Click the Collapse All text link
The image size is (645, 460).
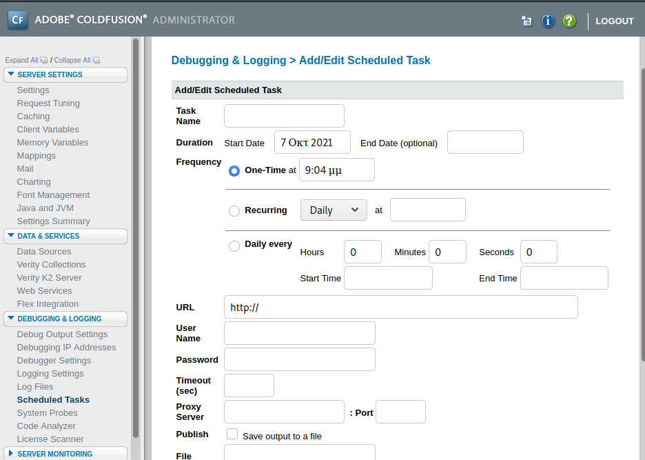pyautogui.click(x=72, y=60)
